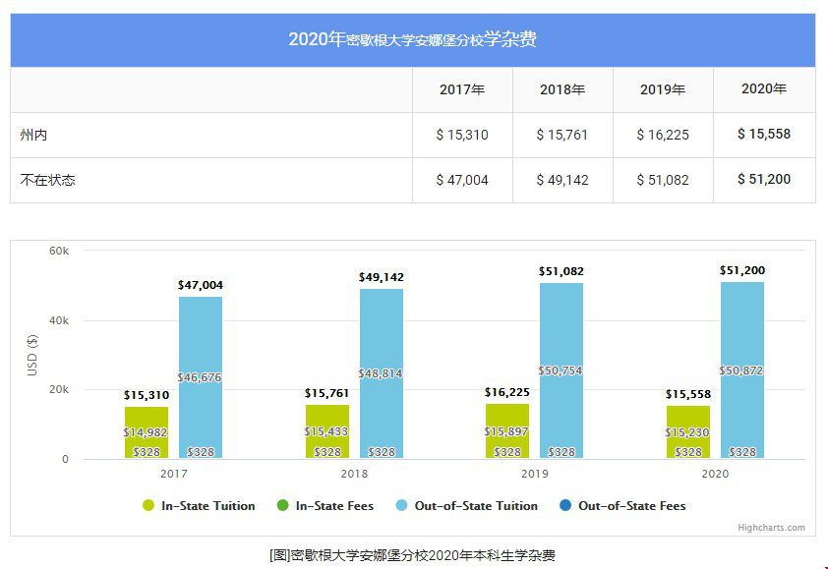Viewport: 828px width, 569px height.
Task: Click the 2018年 column header
Action: (562, 89)
